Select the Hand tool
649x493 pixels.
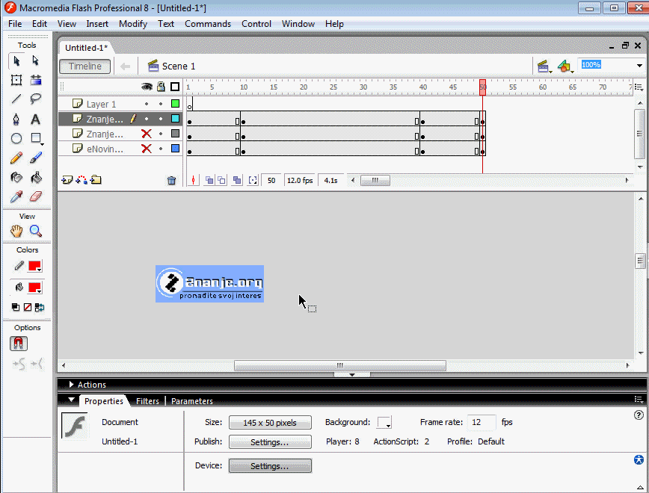point(16,231)
